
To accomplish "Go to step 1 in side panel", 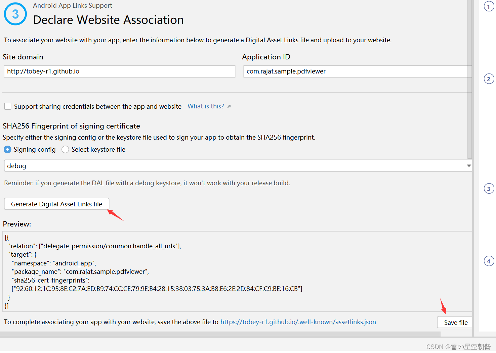I will [x=489, y=6].
